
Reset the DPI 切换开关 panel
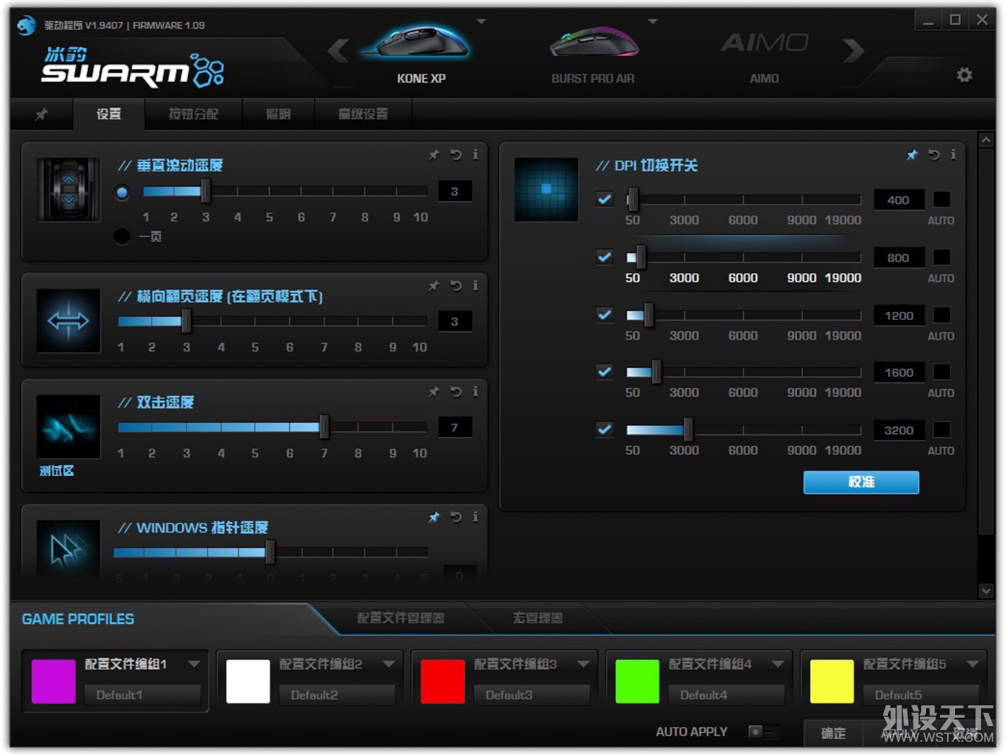[x=934, y=155]
